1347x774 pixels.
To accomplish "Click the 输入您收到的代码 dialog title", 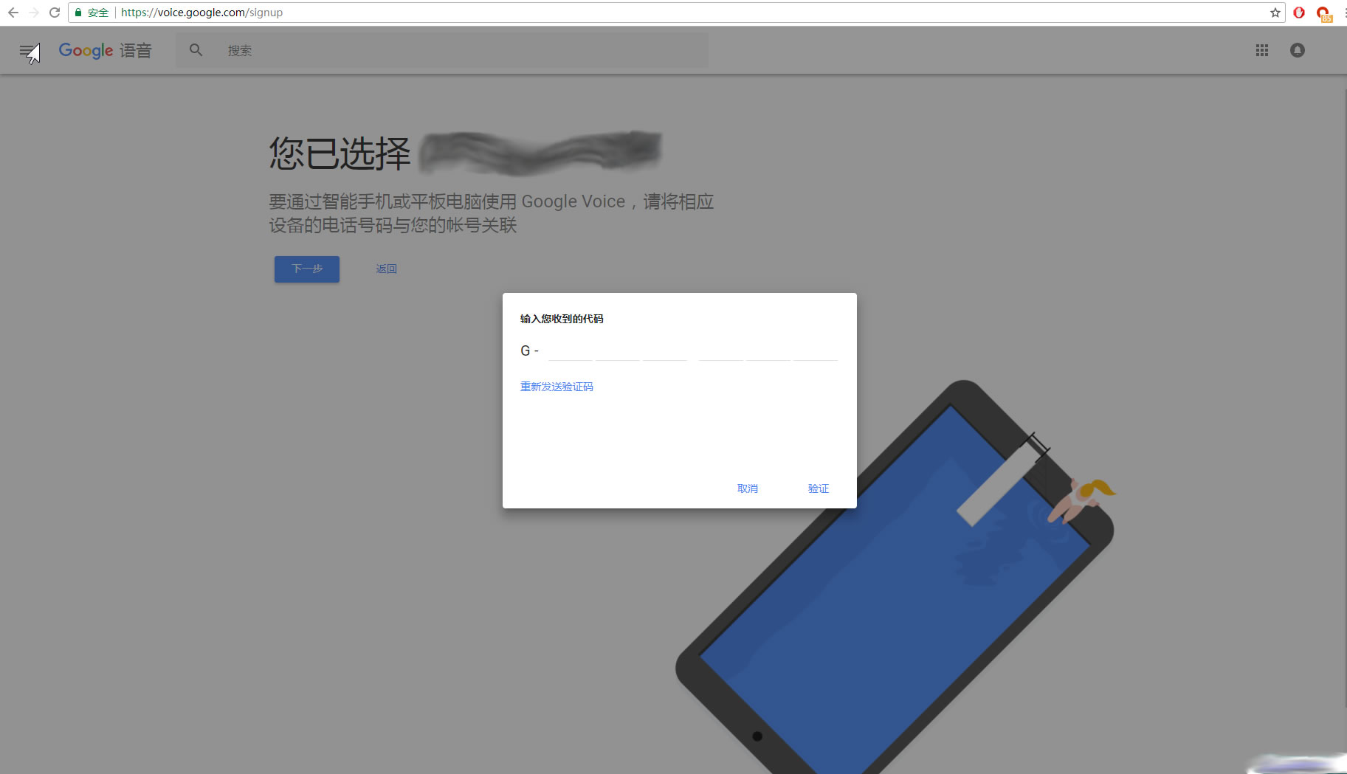I will click(x=562, y=319).
